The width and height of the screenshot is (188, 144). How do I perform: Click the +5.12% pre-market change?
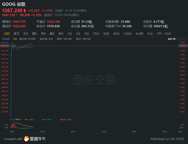36,15
